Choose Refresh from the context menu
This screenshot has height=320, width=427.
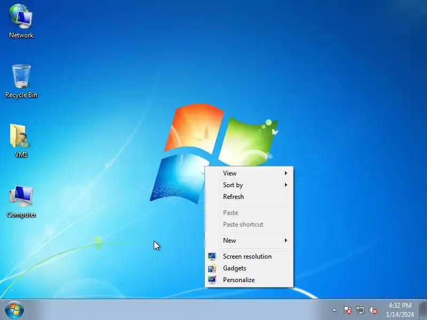click(249, 197)
